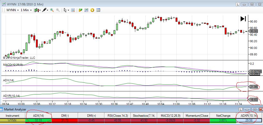The image size is (263, 125).
Task: Expand the chart style dropdown arrow
Action: coord(40,10)
